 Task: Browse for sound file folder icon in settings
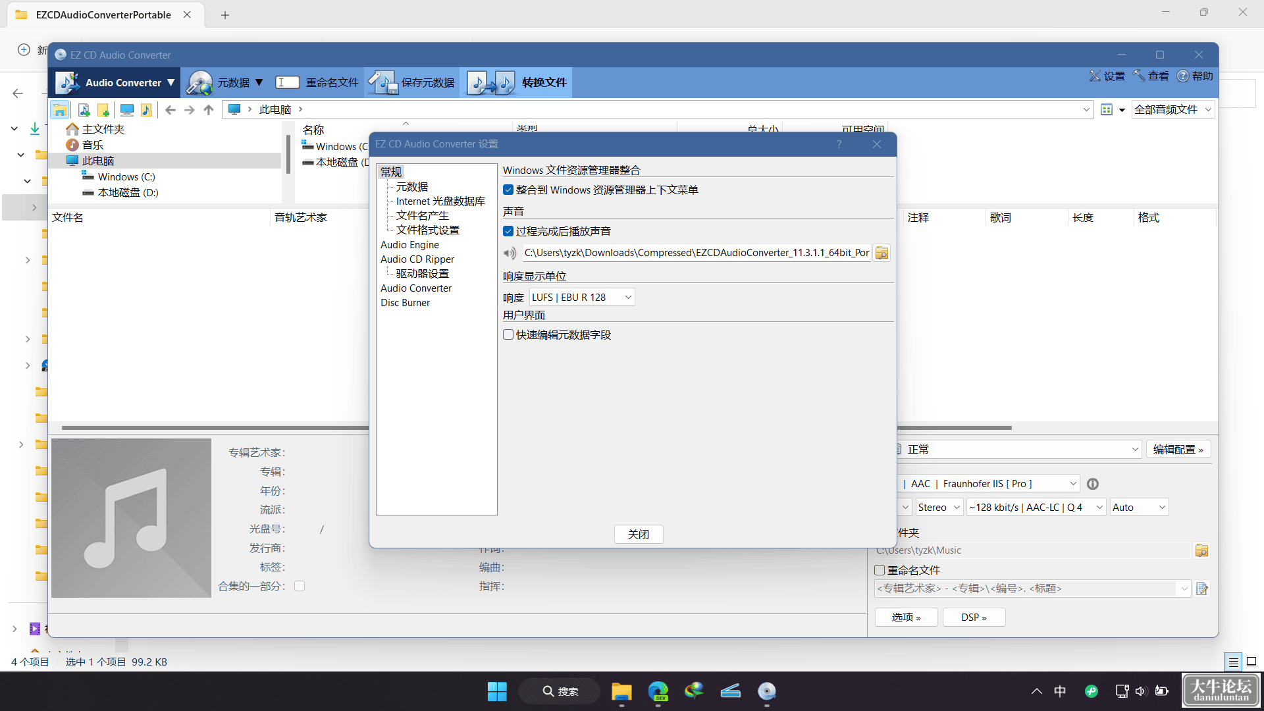click(882, 253)
